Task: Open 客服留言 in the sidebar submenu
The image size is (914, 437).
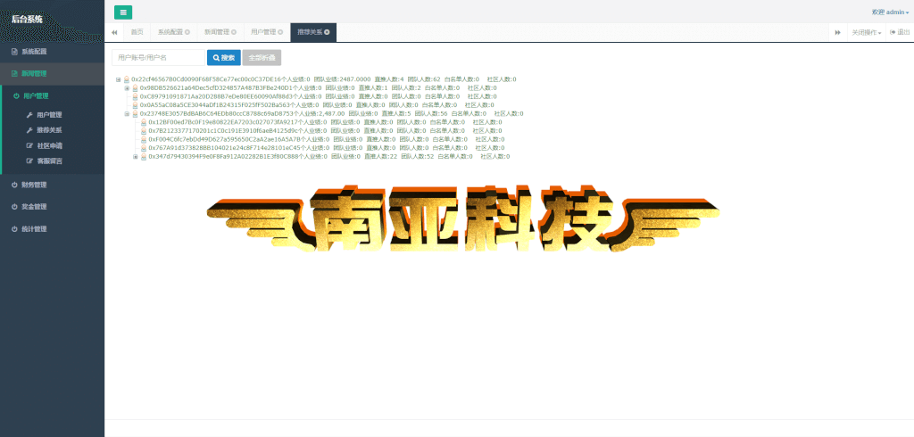Action: (53, 161)
